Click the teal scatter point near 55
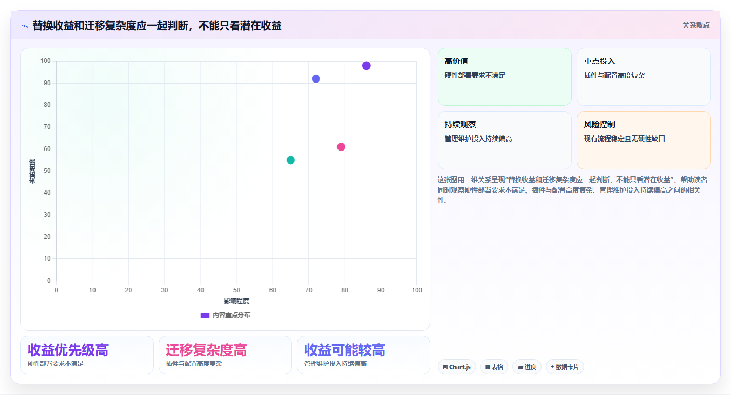This screenshot has height=395, width=731. 291,160
